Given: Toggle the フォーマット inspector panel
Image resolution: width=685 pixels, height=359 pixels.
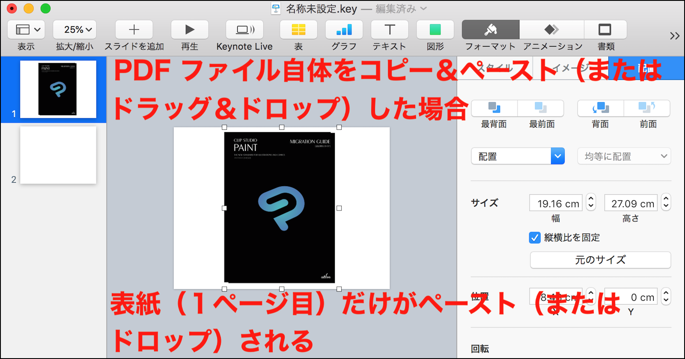Looking at the screenshot, I should (491, 30).
